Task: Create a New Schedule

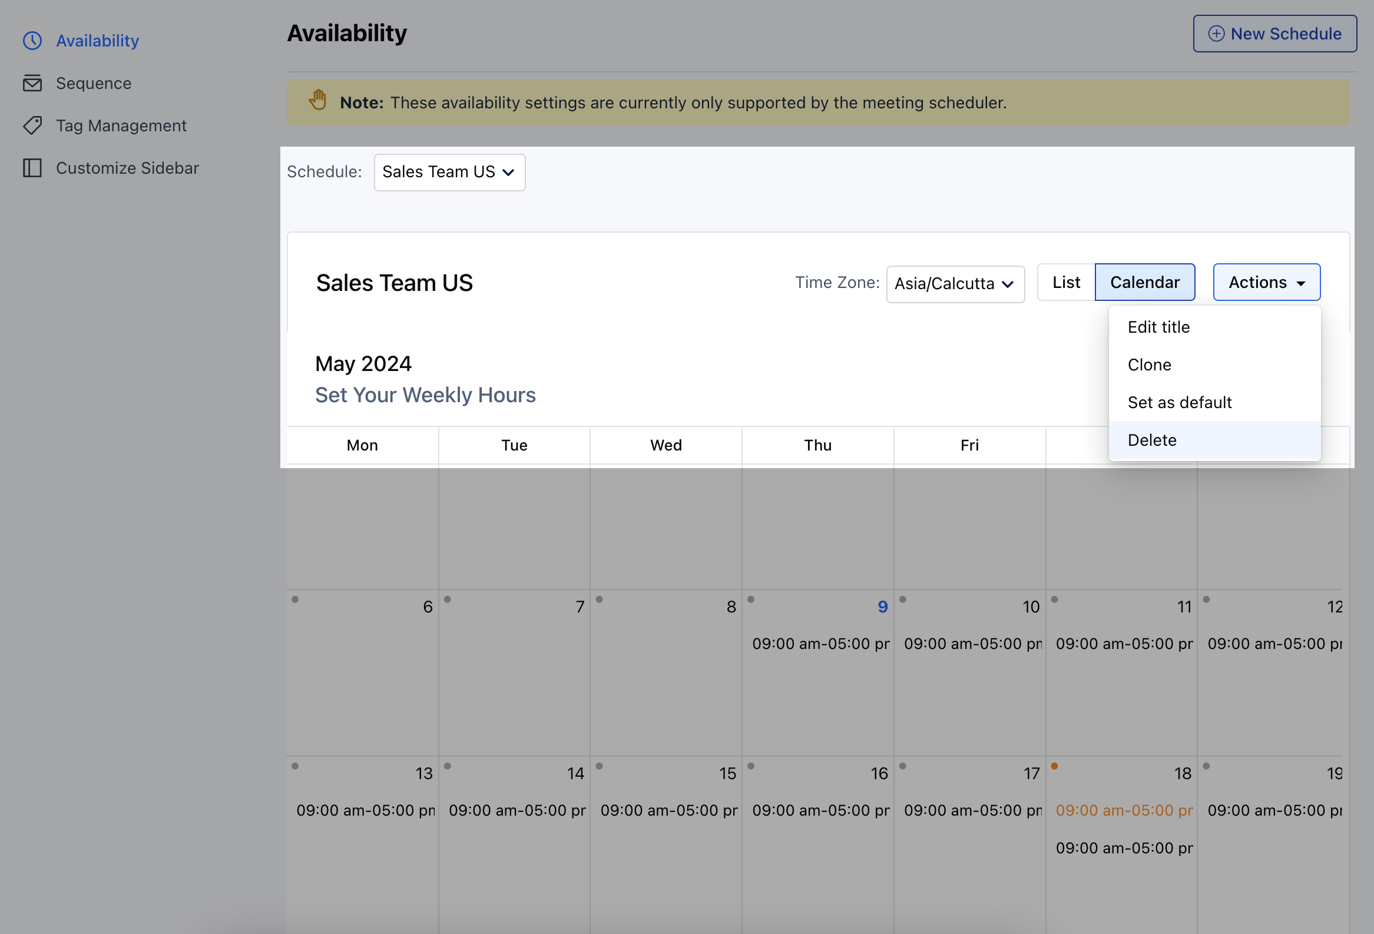Action: point(1274,34)
